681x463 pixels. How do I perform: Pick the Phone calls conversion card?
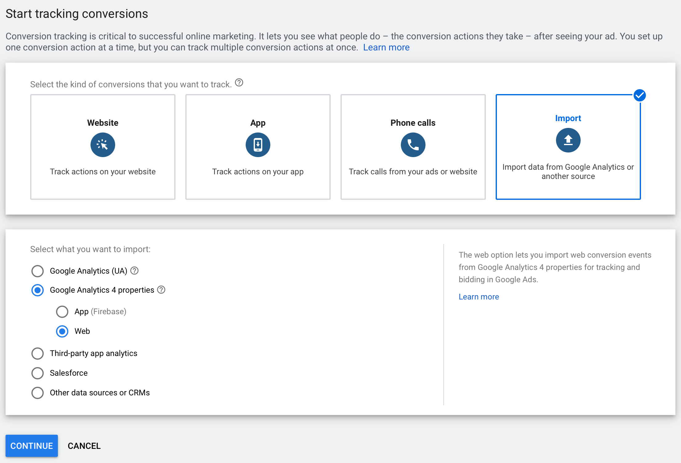pos(413,147)
